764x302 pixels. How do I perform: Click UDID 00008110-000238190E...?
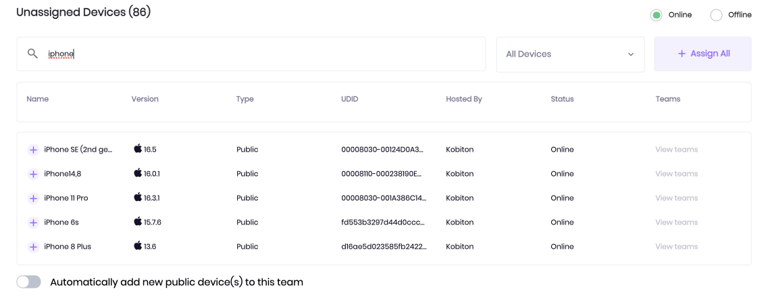pyautogui.click(x=382, y=174)
